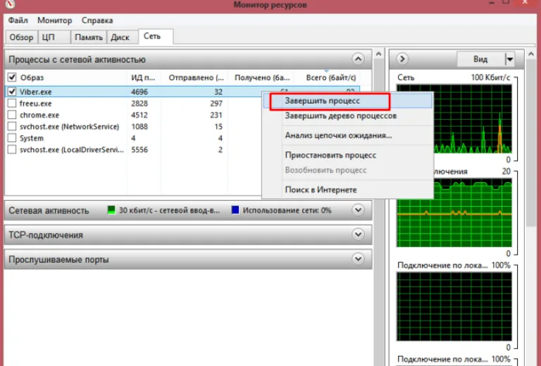
Task: Click the process list scrollbar up arrow
Action: pyautogui.click(x=378, y=54)
